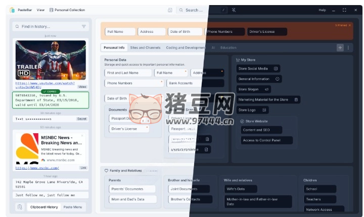
Task: Open the Help menu
Action: (x=322, y=10)
